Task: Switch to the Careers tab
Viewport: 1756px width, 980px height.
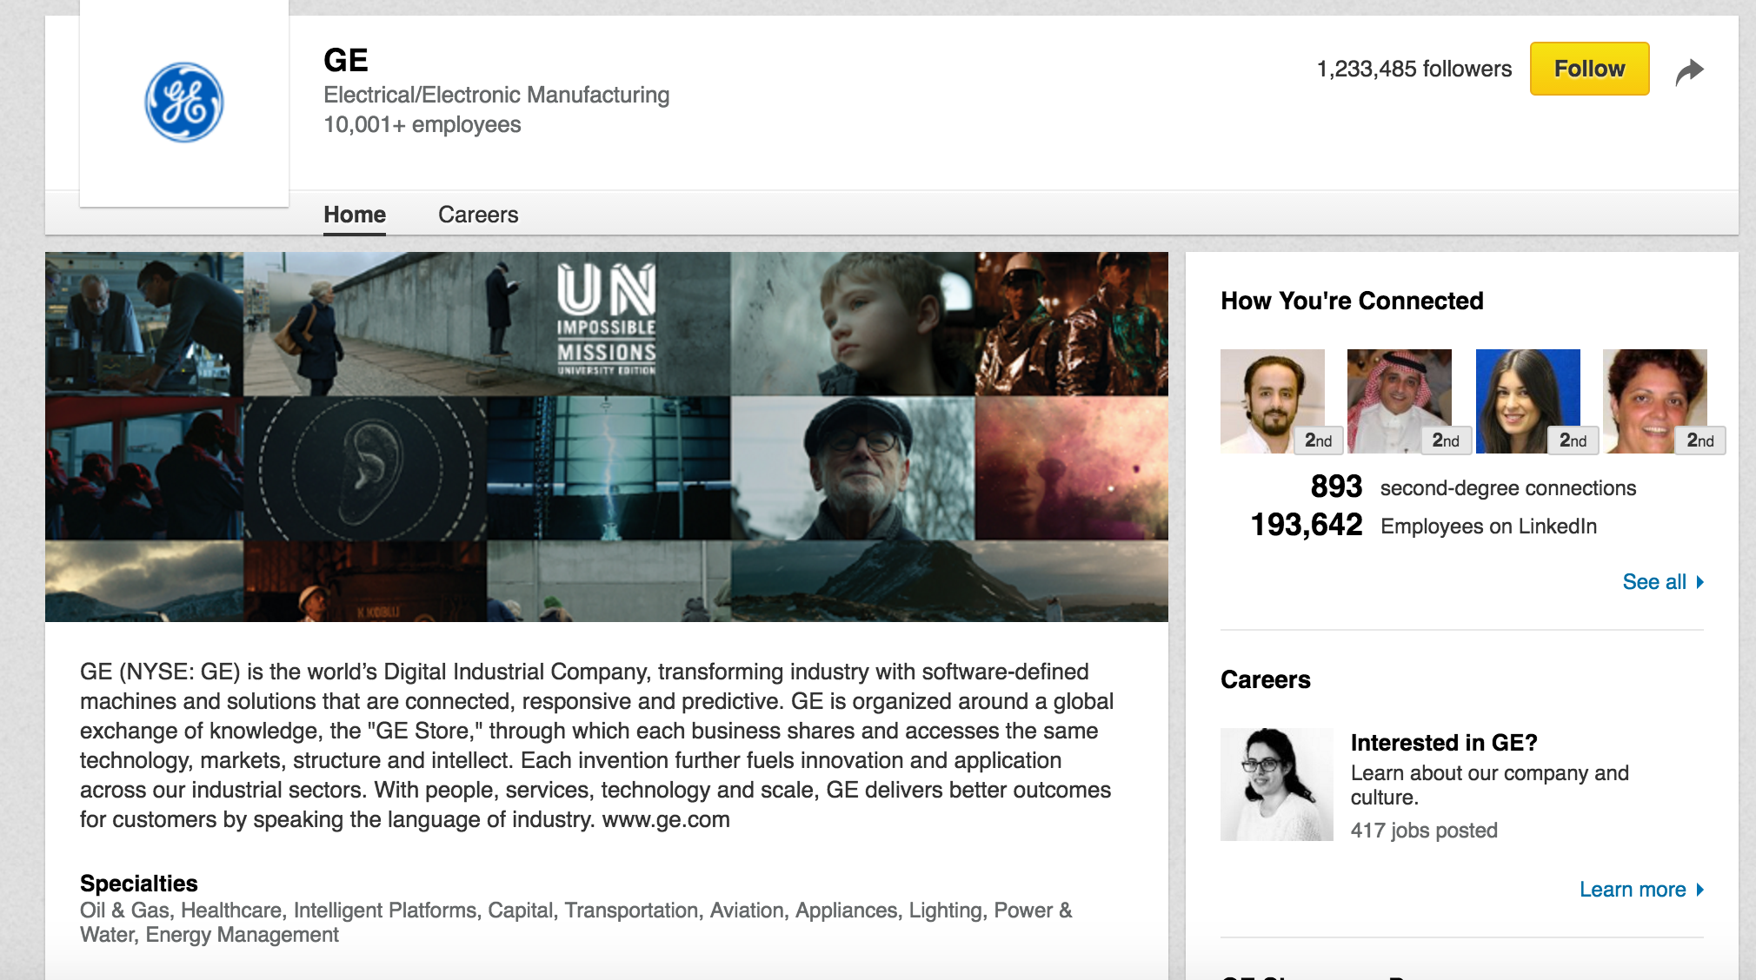Action: [478, 215]
